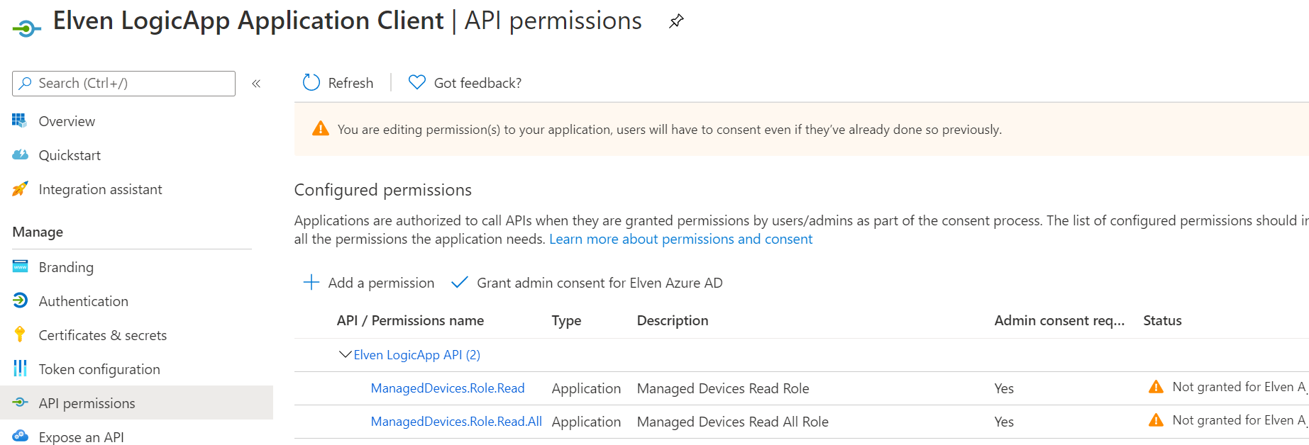Collapse the Elven LogicApp API group chevron

click(345, 354)
